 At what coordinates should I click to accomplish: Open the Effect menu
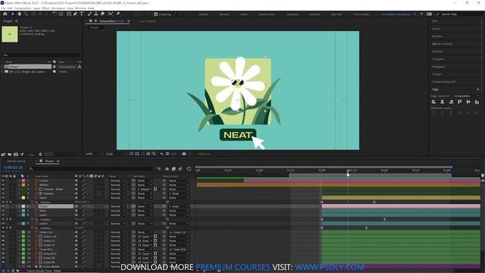point(45,8)
